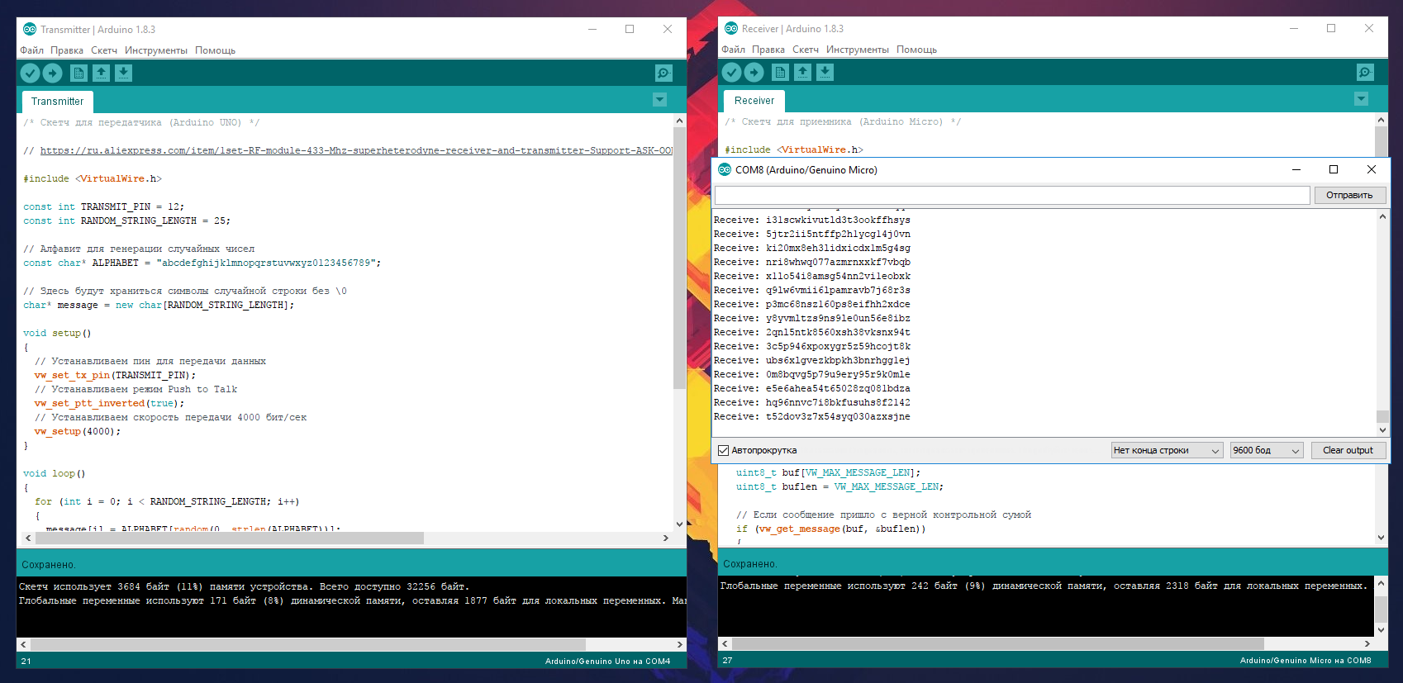The image size is (1403, 683).
Task: Open Помощь menu in Receiver window
Action: (x=917, y=50)
